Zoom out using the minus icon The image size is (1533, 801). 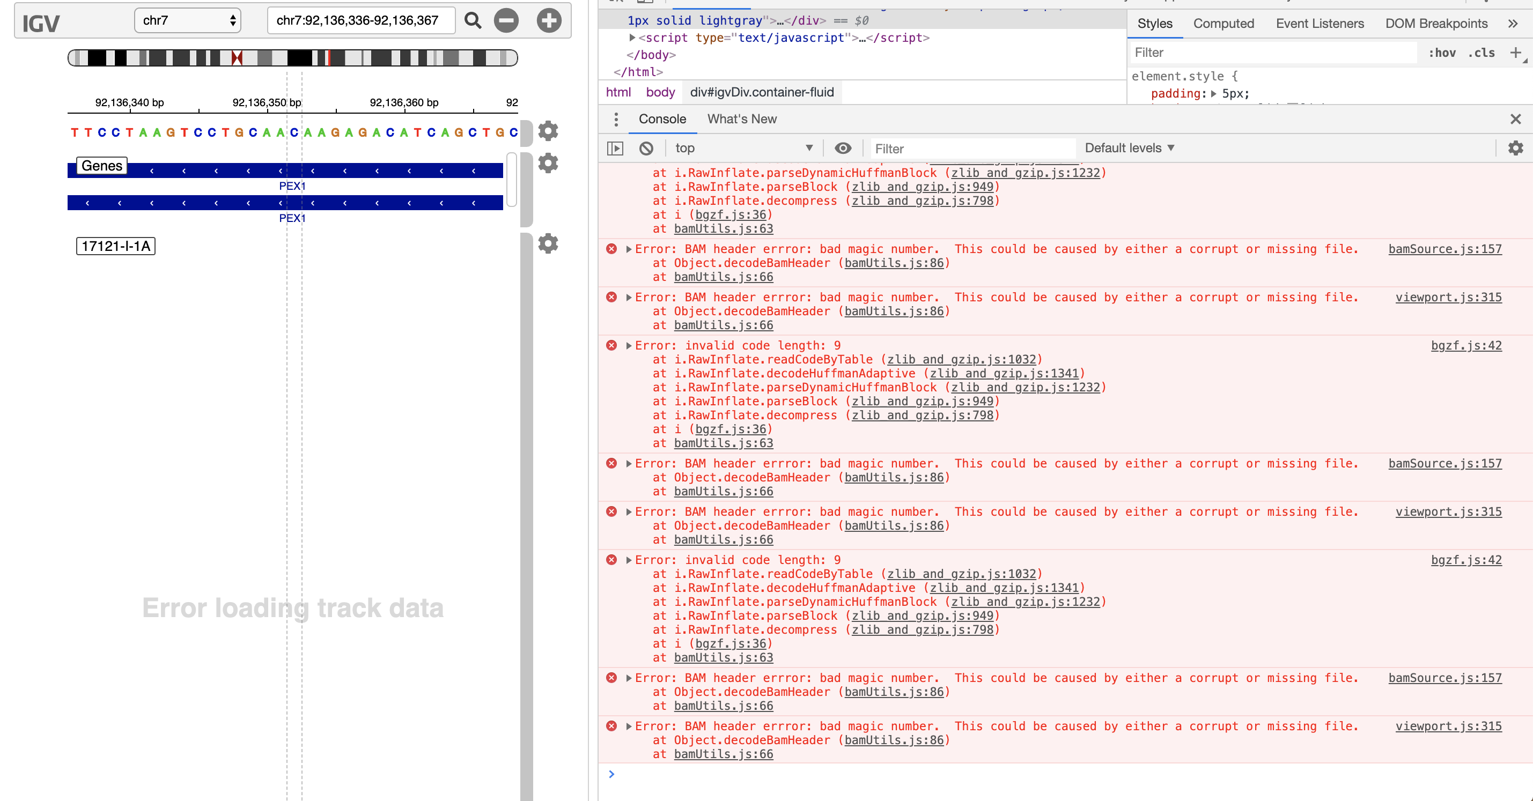coord(506,20)
